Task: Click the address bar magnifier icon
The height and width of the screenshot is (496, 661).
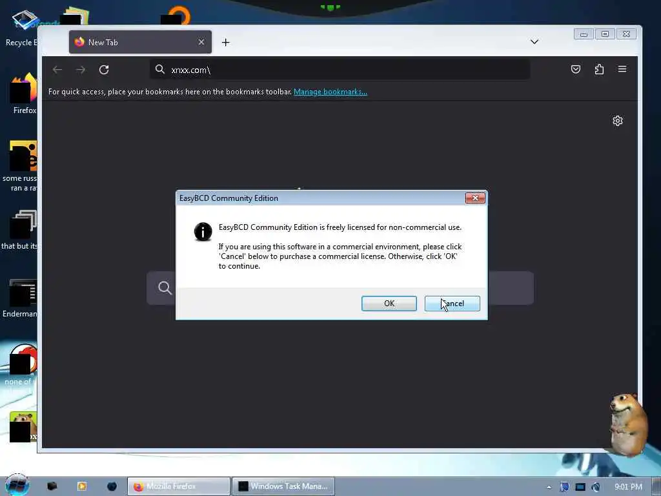Action: [160, 69]
